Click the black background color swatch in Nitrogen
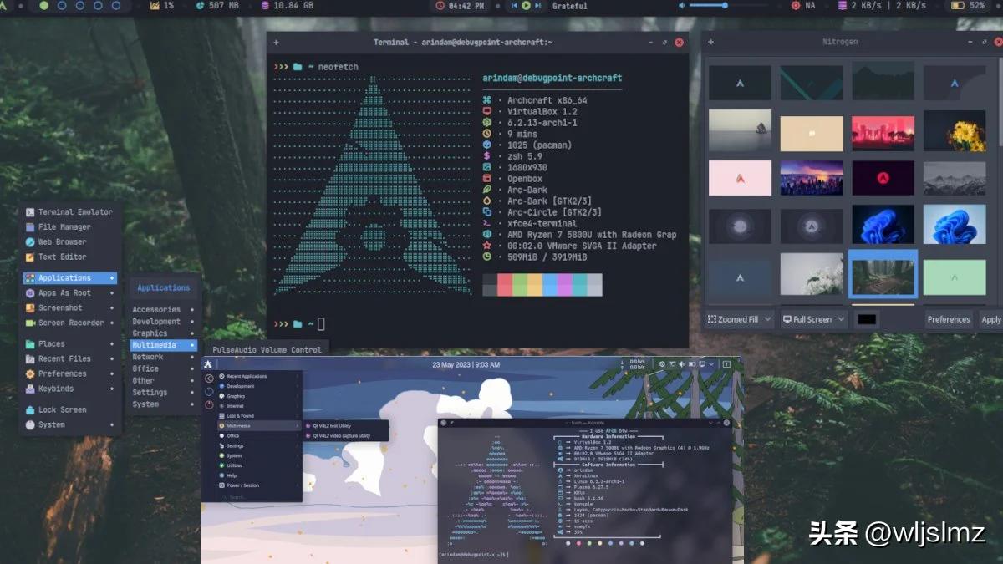Image resolution: width=1003 pixels, height=564 pixels. pos(866,318)
